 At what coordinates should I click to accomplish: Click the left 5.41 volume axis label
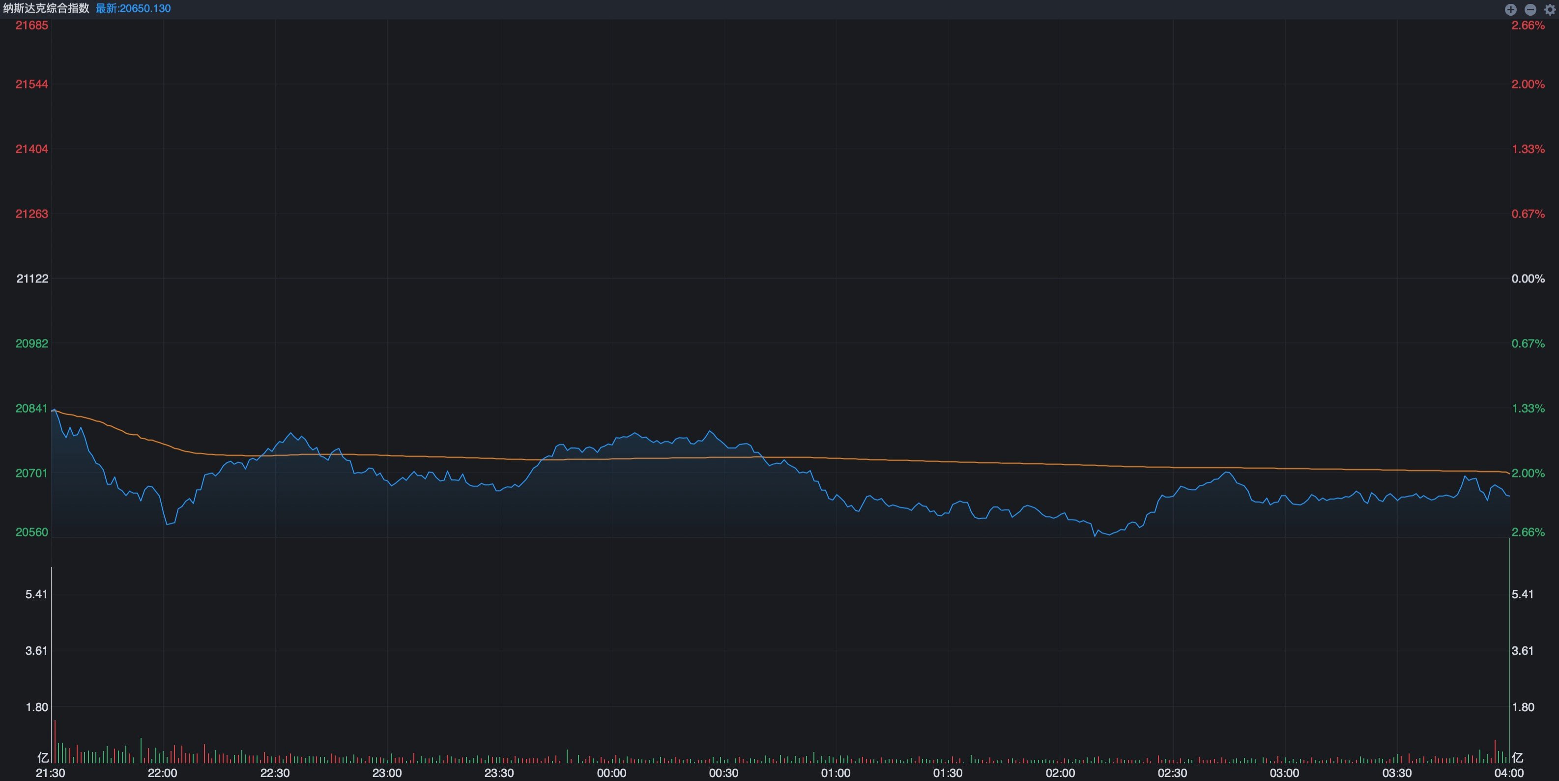click(x=36, y=594)
